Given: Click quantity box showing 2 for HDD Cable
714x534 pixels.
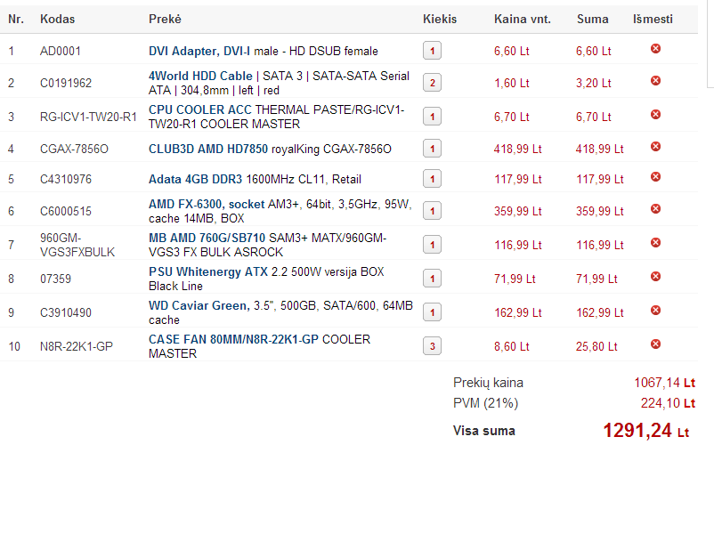Looking at the screenshot, I should [432, 83].
